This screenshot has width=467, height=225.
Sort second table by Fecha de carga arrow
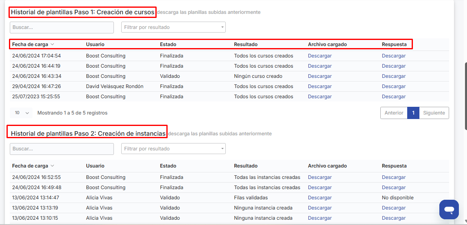[x=52, y=166]
